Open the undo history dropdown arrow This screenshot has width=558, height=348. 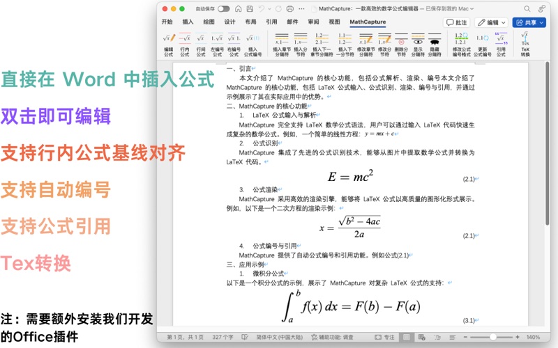[x=269, y=9]
